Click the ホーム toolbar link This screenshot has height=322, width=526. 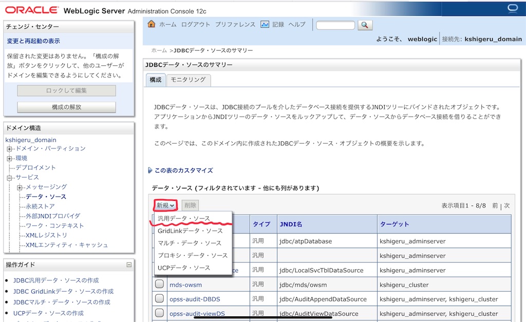pyautogui.click(x=167, y=25)
